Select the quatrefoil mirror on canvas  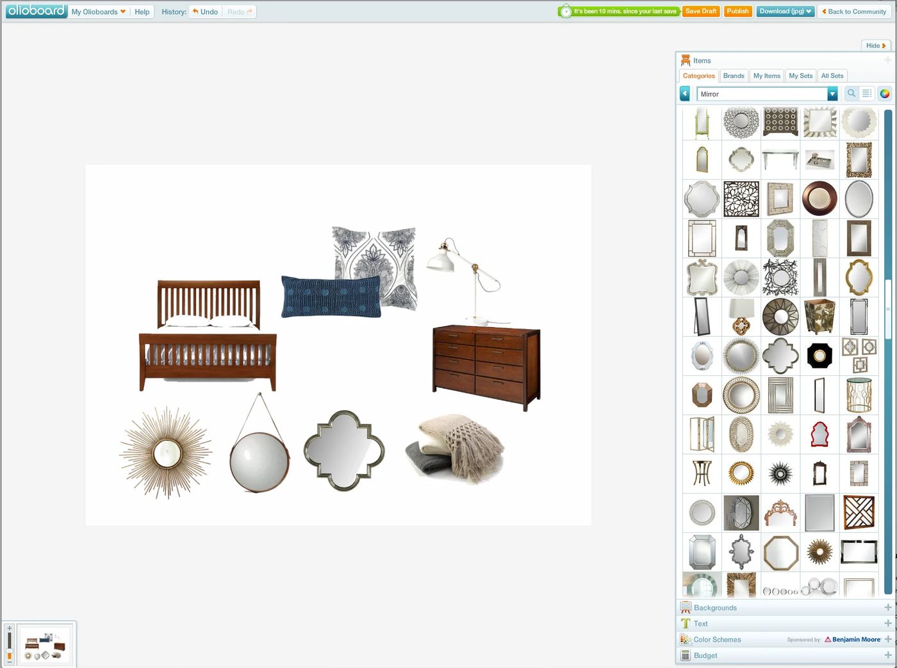point(344,451)
